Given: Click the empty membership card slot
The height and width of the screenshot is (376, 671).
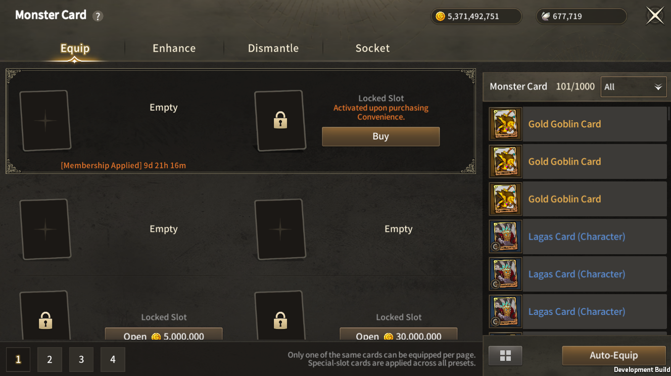Looking at the screenshot, I should coord(45,121).
